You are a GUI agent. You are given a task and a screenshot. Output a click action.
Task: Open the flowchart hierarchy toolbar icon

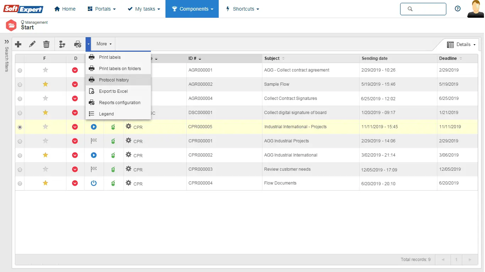click(x=62, y=44)
